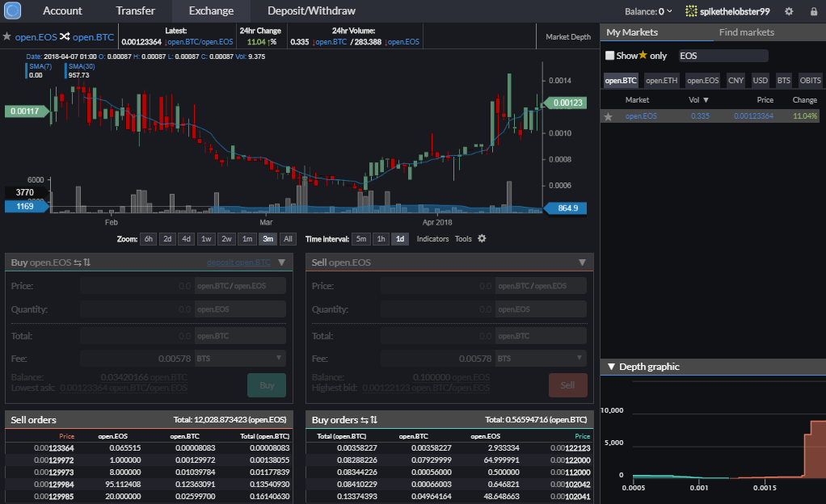Click the swap icons beside Buy orders

tap(369, 420)
